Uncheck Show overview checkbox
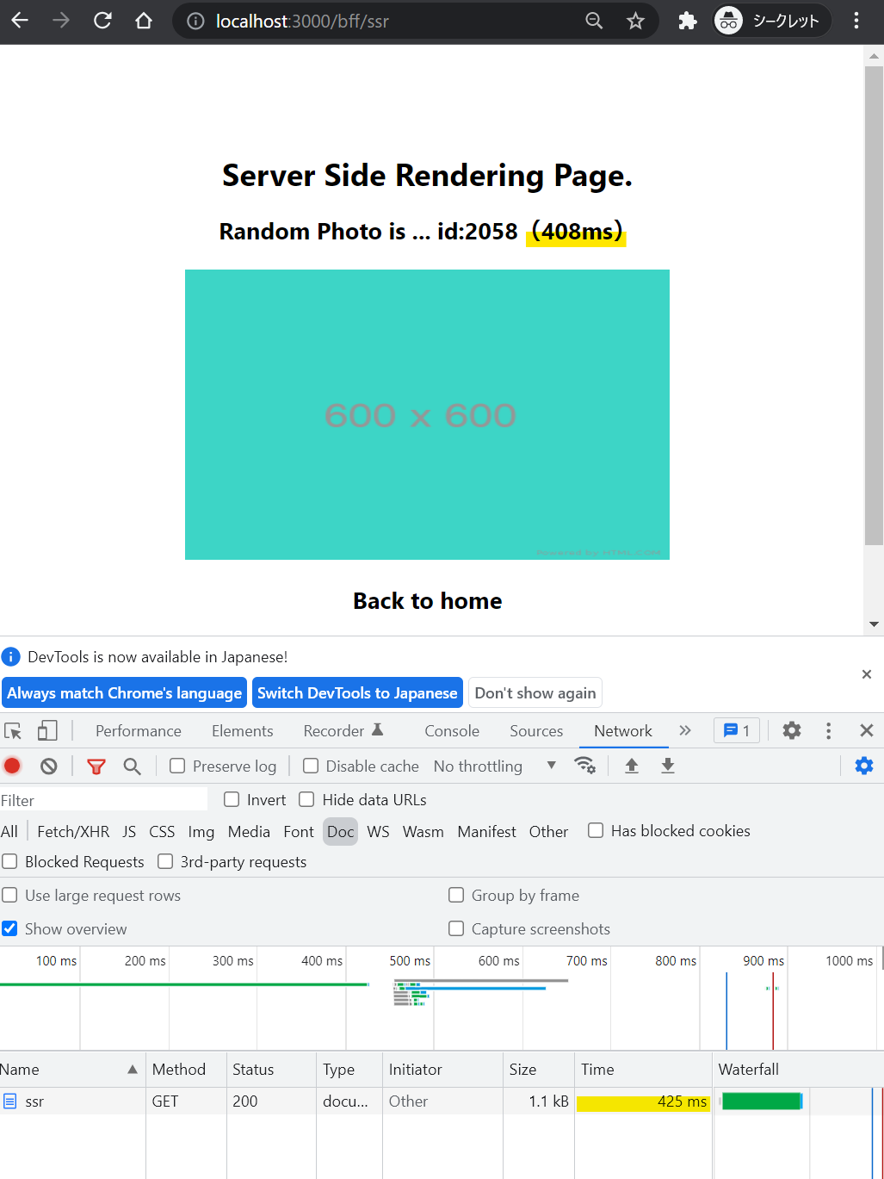 10,928
